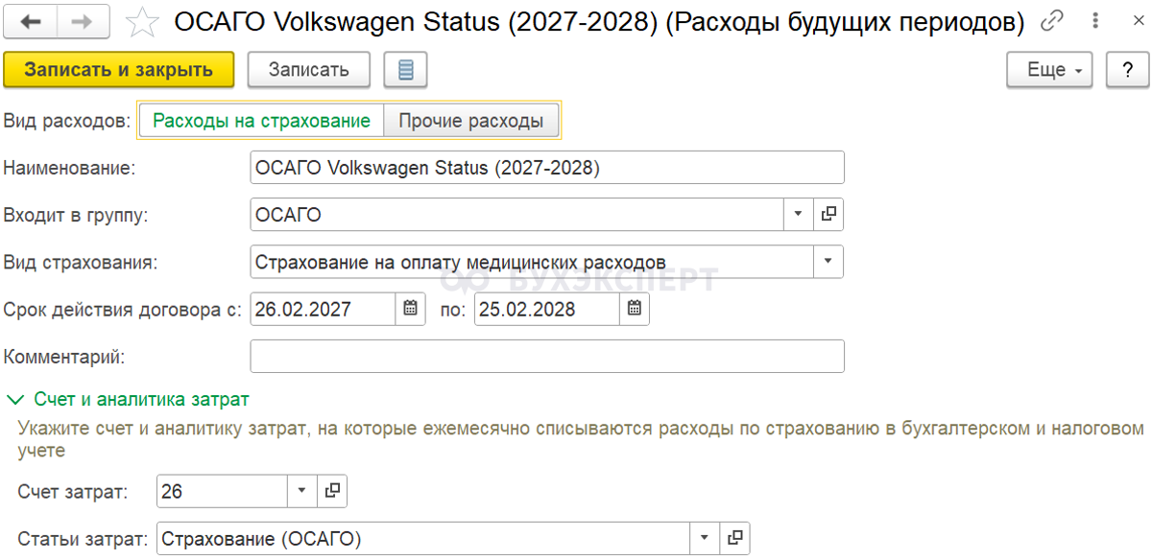Open Счет затрат dropdown arrow
This screenshot has width=1152, height=560.
click(301, 491)
